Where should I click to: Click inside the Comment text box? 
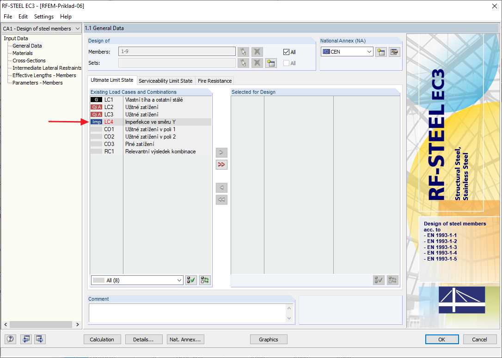coord(187,313)
